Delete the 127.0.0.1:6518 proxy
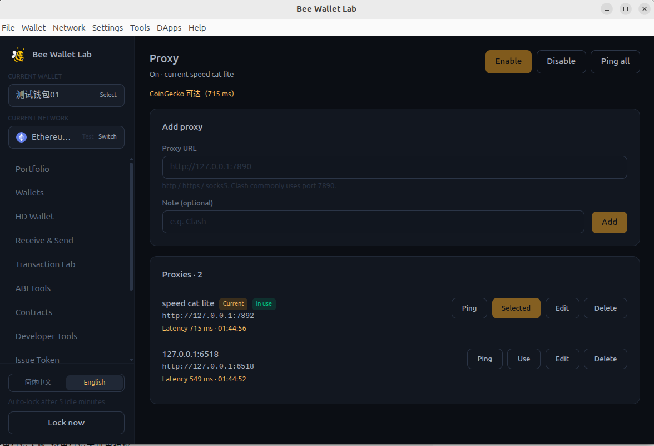Image resolution: width=654 pixels, height=446 pixels. coord(605,359)
